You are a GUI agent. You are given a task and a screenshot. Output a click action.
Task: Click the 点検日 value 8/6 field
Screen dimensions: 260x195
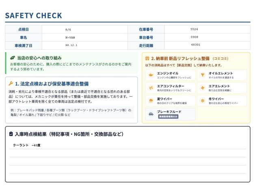pos(85,30)
